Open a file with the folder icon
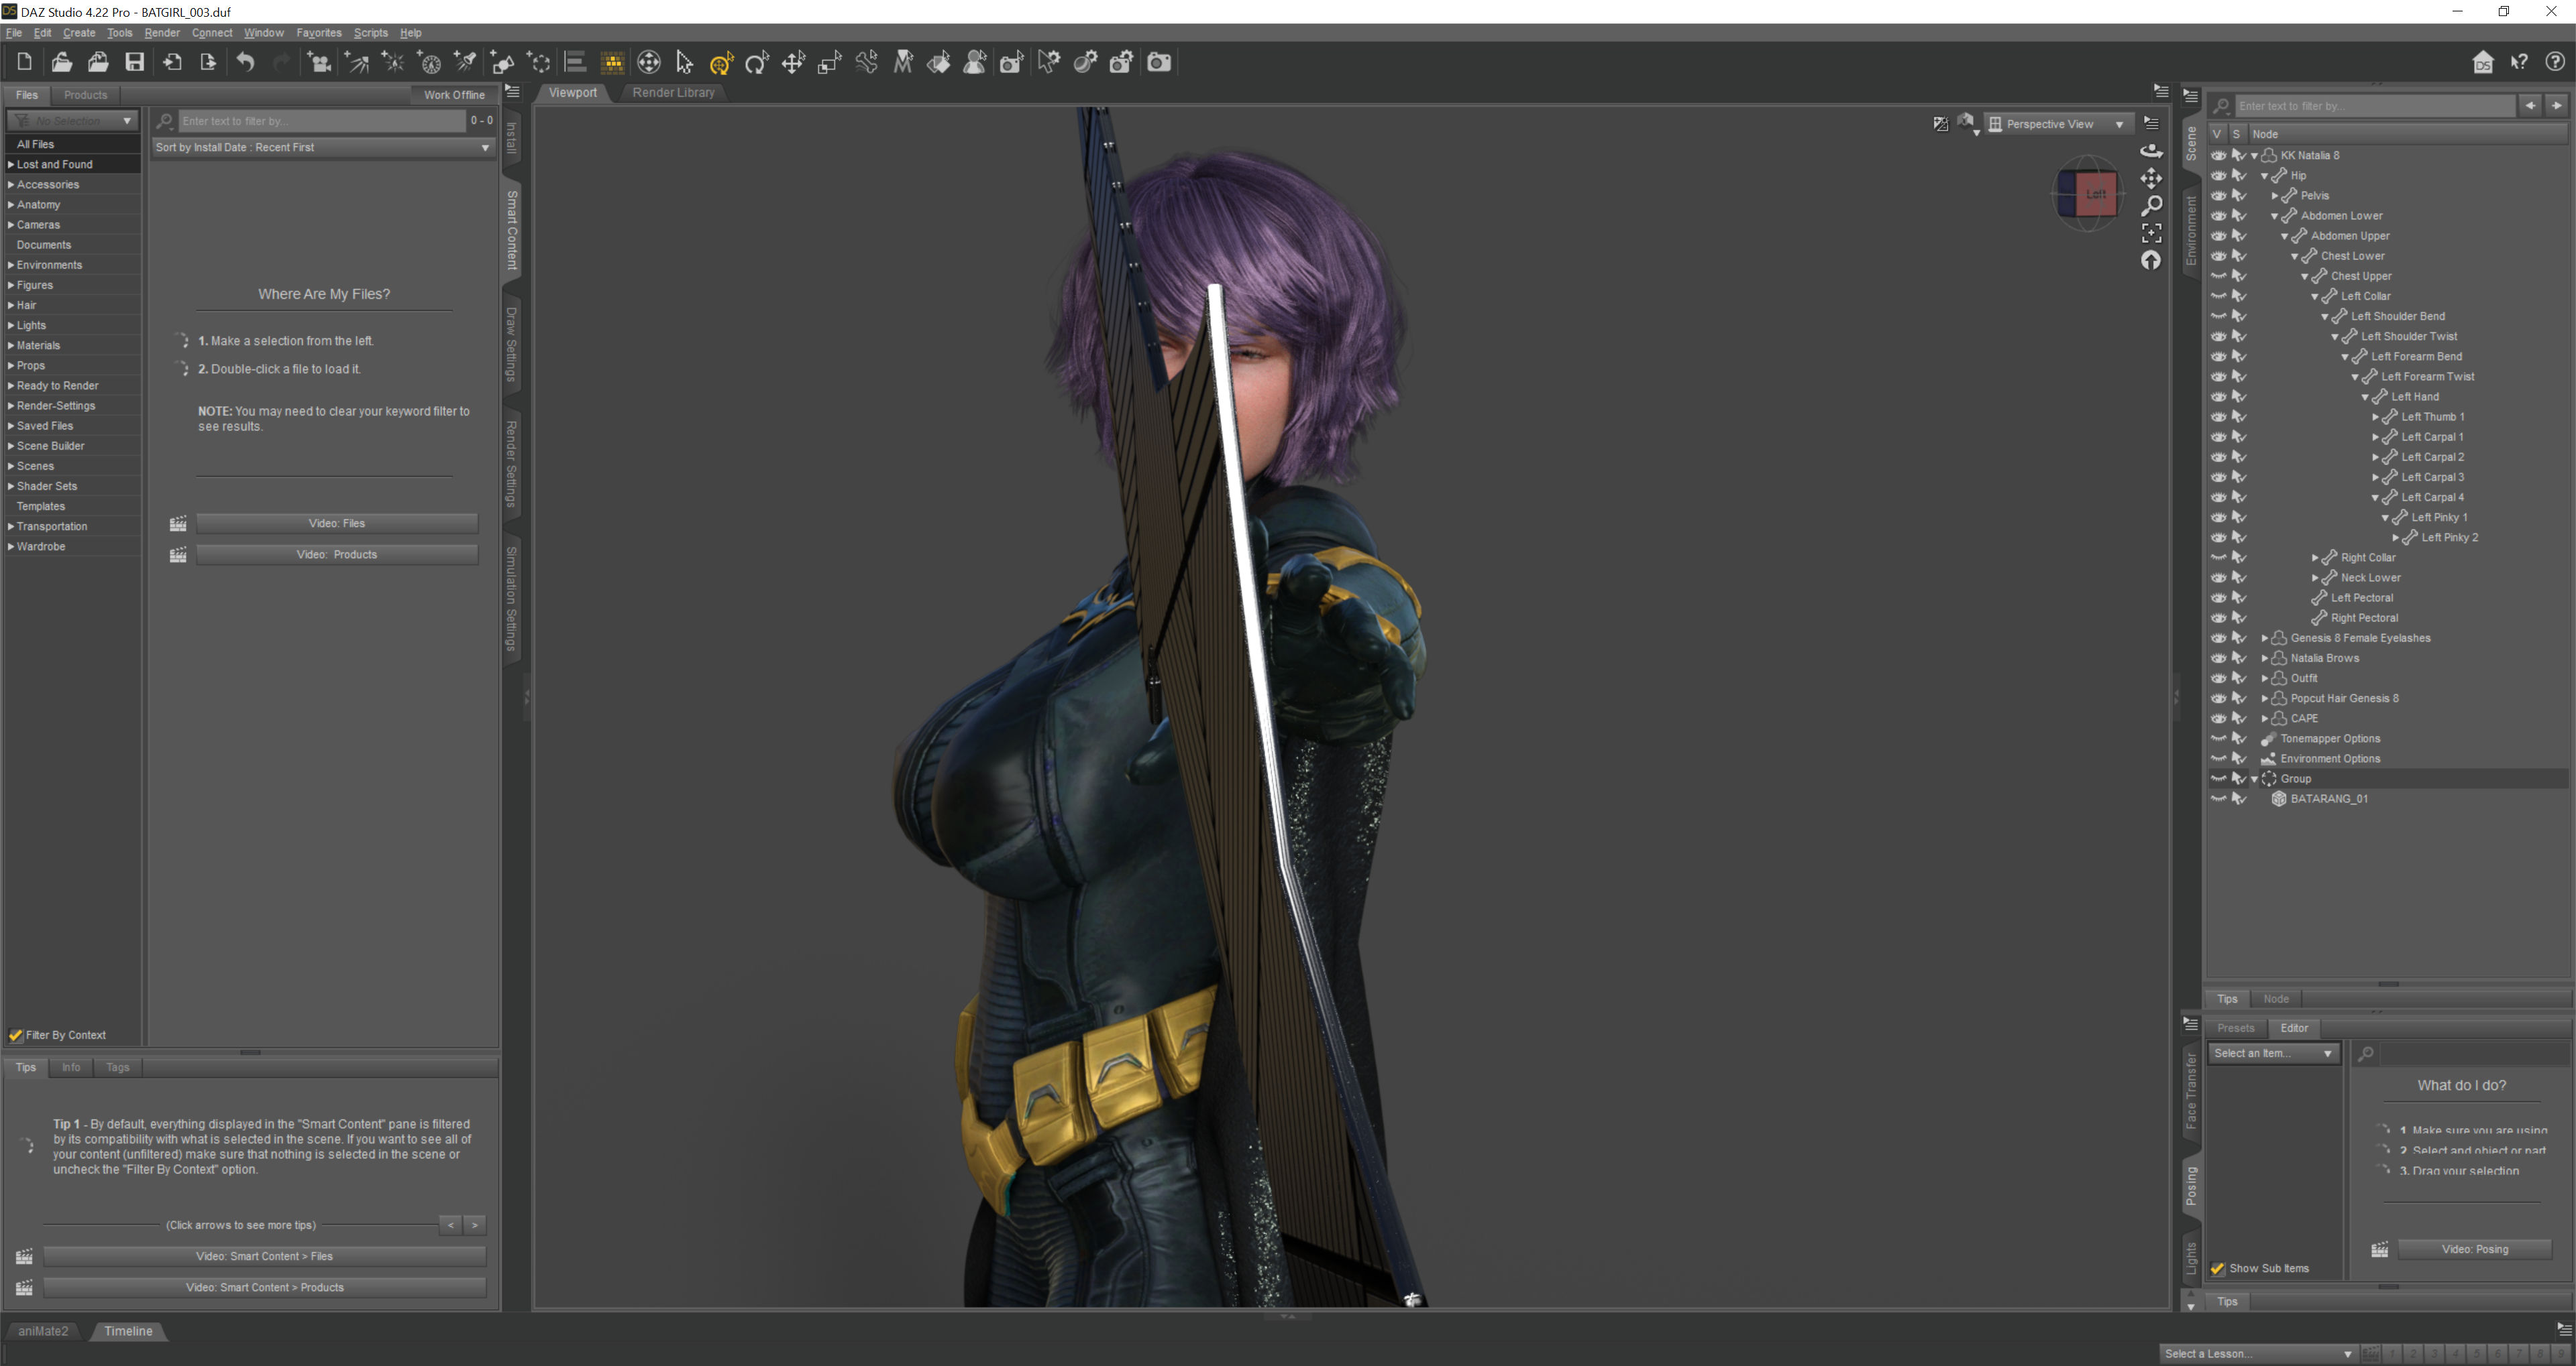2576x1366 pixels. tap(61, 62)
